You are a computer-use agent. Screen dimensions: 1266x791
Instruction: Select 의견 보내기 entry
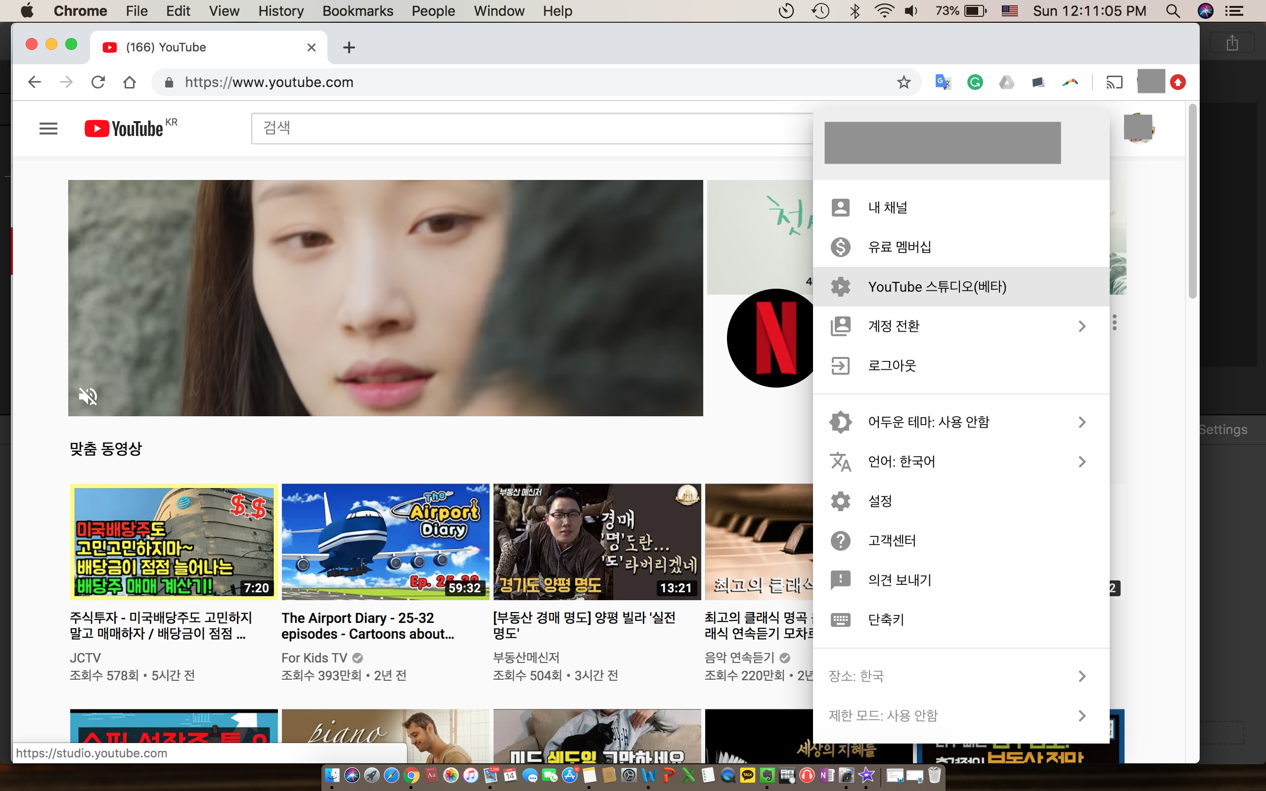(961, 580)
